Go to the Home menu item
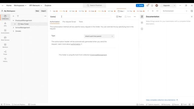194x109 pixels. click(9, 5)
